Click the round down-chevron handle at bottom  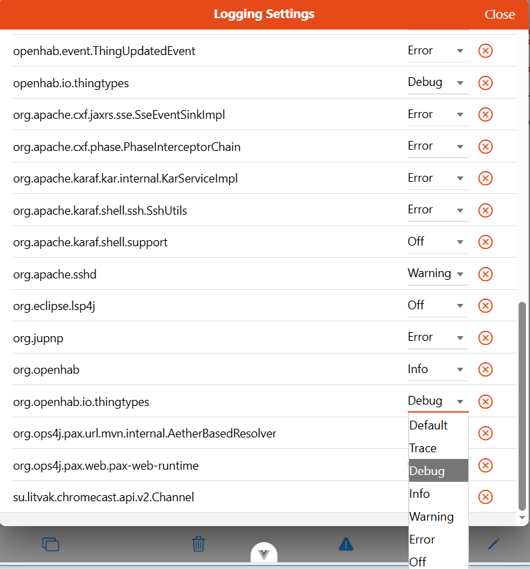(264, 553)
